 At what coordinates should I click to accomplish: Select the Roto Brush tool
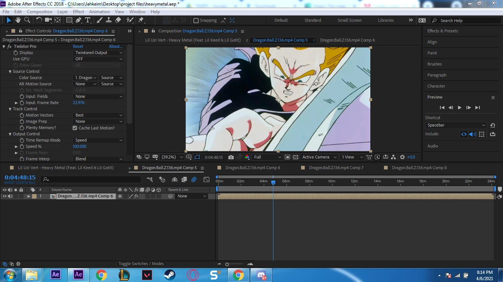(x=130, y=20)
